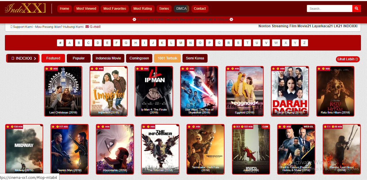Open The Informer (2019) poster
367x180 pixels.
pyautogui.click(x=160, y=149)
